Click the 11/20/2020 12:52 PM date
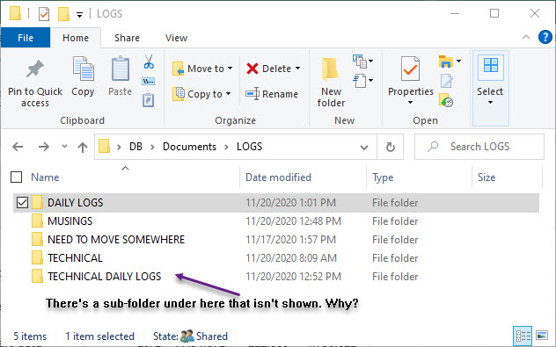The height and width of the screenshot is (347, 556). tap(293, 277)
